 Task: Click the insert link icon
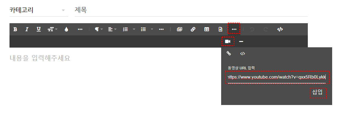pyautogui.click(x=193, y=29)
